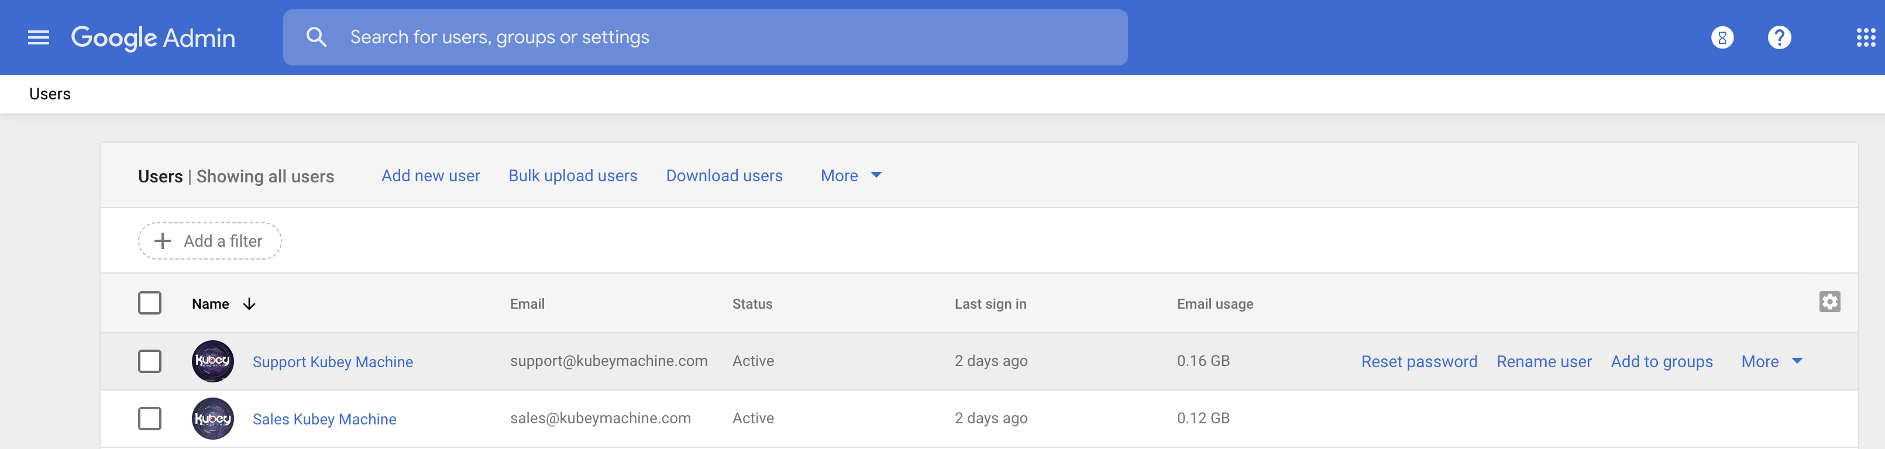Click the 0.12 GB email usage value
This screenshot has width=1885, height=449.
(x=1203, y=418)
